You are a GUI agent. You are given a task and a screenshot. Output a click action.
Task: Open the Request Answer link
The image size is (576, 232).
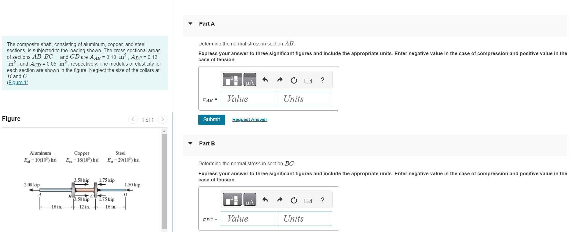click(249, 119)
